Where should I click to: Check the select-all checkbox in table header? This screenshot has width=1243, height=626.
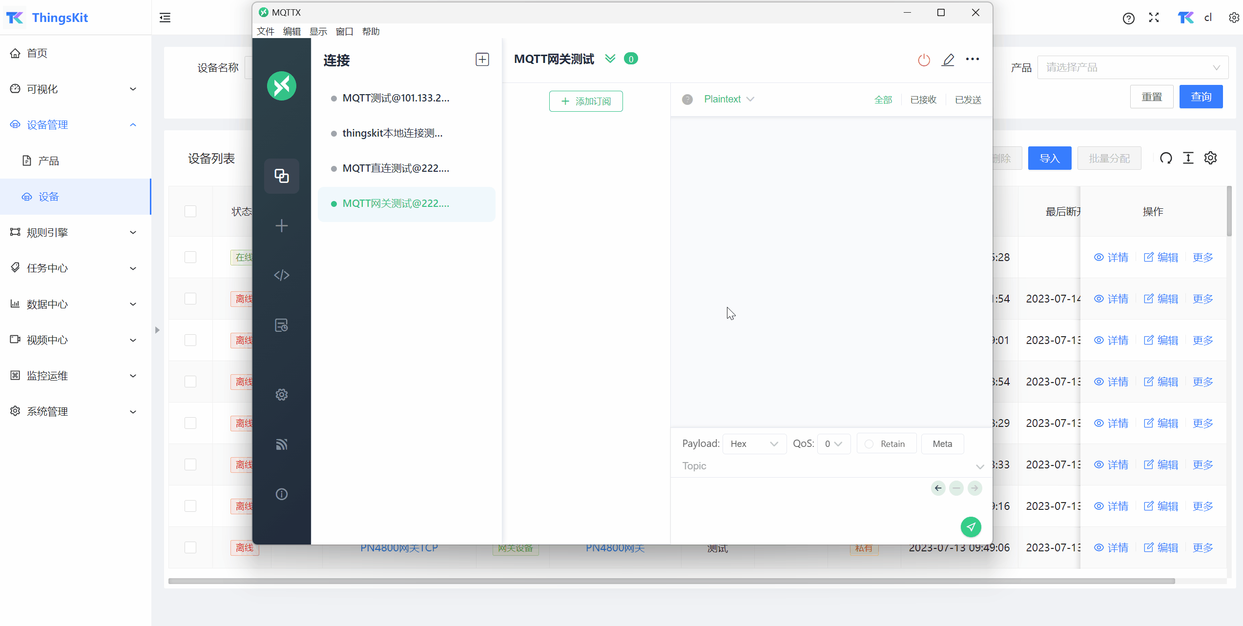click(x=190, y=211)
